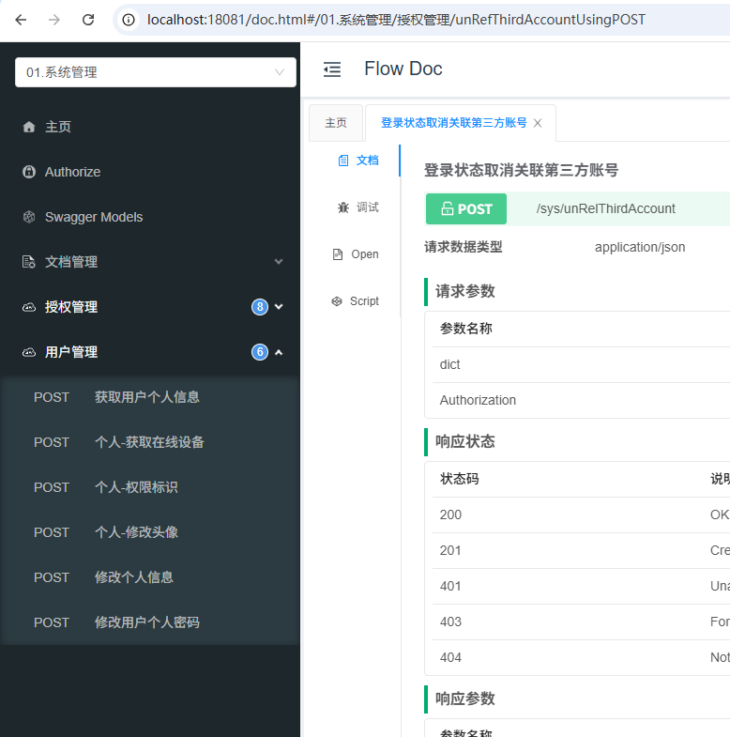
Task: Switch to the 主页 tab
Action: point(336,123)
